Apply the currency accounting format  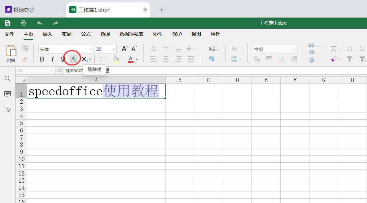(269, 59)
